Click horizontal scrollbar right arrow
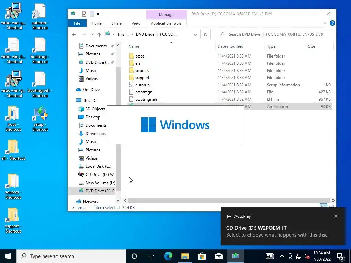Screen dimensions: 351x263 click(333, 200)
